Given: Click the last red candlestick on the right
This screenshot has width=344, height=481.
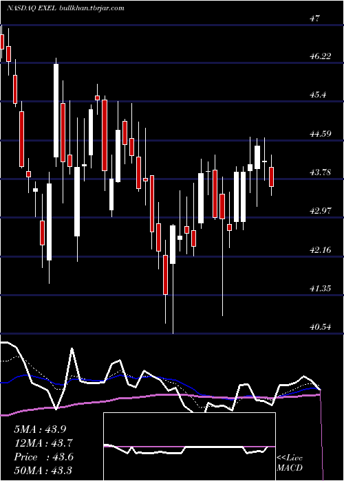Looking at the screenshot, I should pyautogui.click(x=271, y=175).
